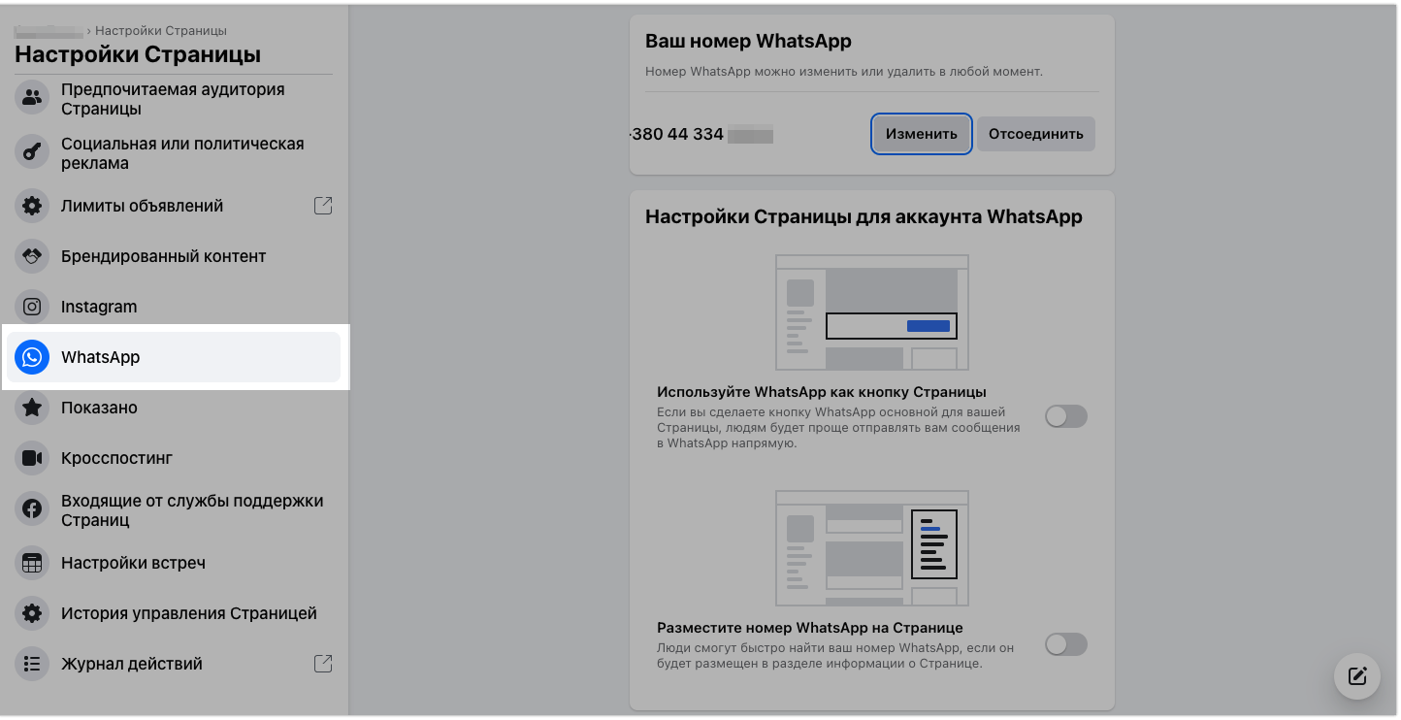The height and width of the screenshot is (720, 1401).
Task: Click the WhatsApp phone number text
Action: pos(701,134)
